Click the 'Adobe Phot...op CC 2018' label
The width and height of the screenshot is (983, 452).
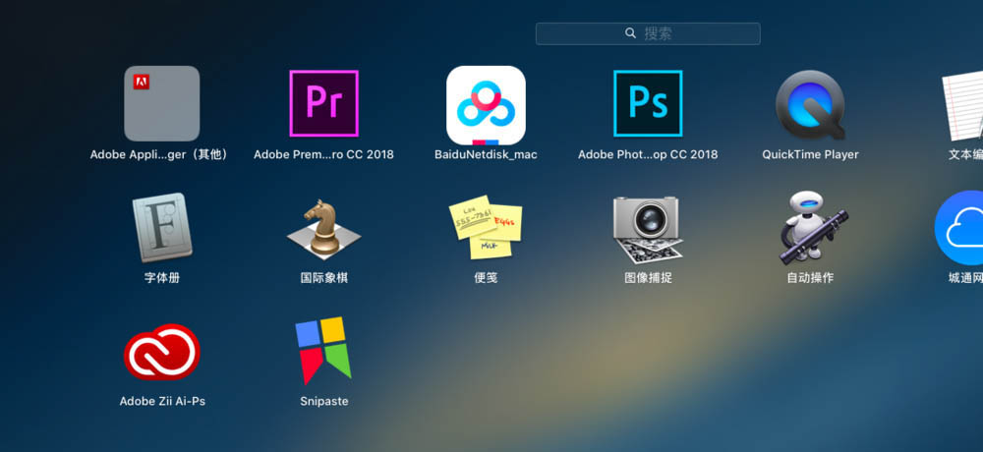[x=648, y=154]
